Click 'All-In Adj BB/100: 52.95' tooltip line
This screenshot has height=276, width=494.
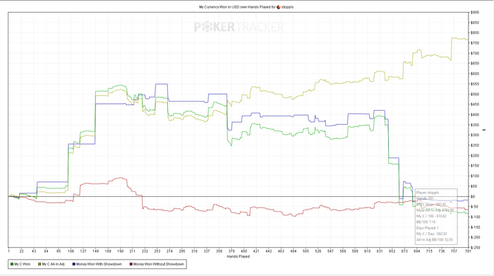tap(435, 240)
